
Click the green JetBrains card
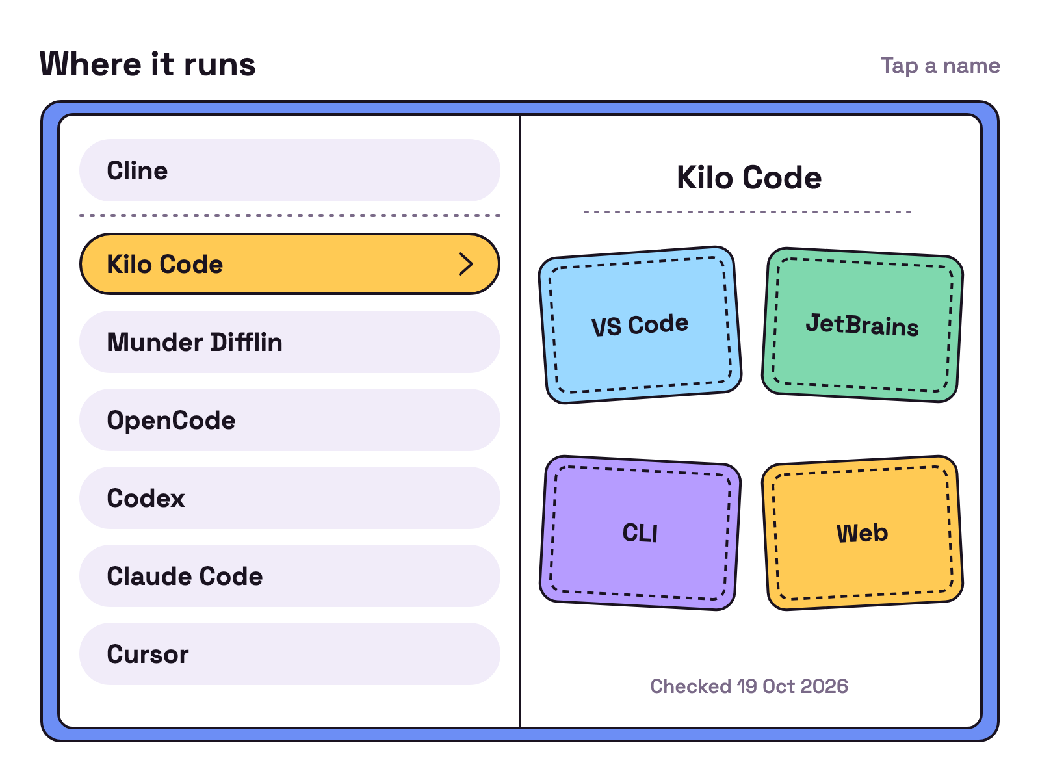pos(863,325)
